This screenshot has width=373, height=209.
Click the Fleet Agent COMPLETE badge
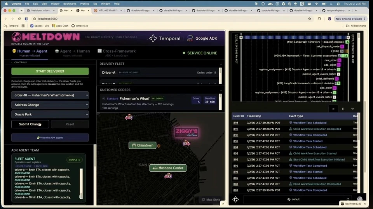click(x=75, y=160)
